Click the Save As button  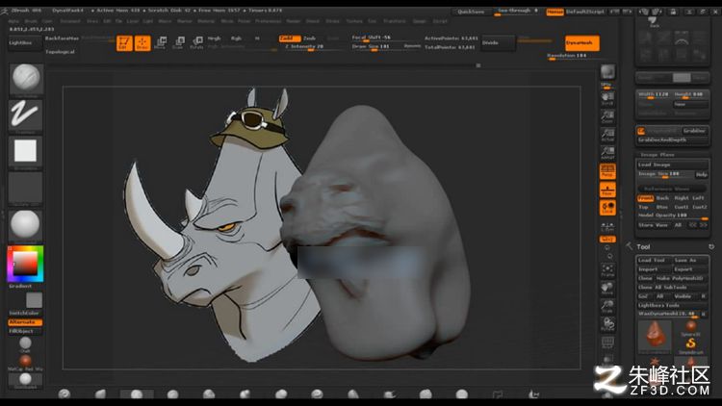tap(690, 260)
